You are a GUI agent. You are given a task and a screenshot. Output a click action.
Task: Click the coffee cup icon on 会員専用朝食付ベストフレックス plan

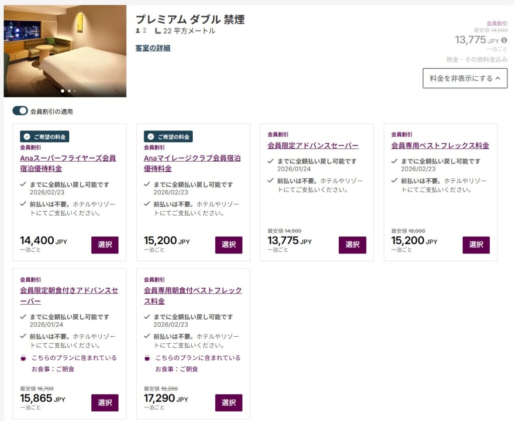146,358
